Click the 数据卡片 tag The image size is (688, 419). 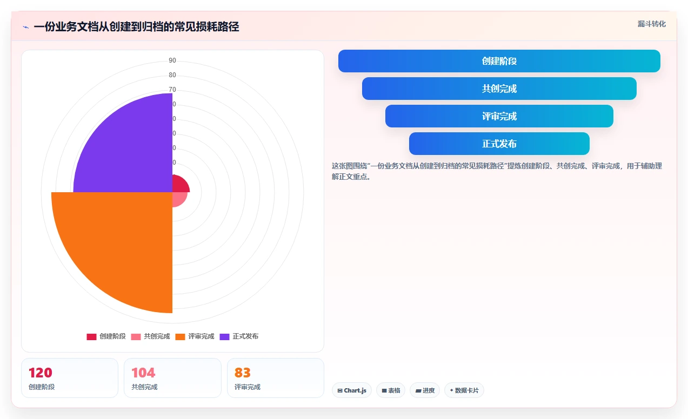tap(464, 390)
